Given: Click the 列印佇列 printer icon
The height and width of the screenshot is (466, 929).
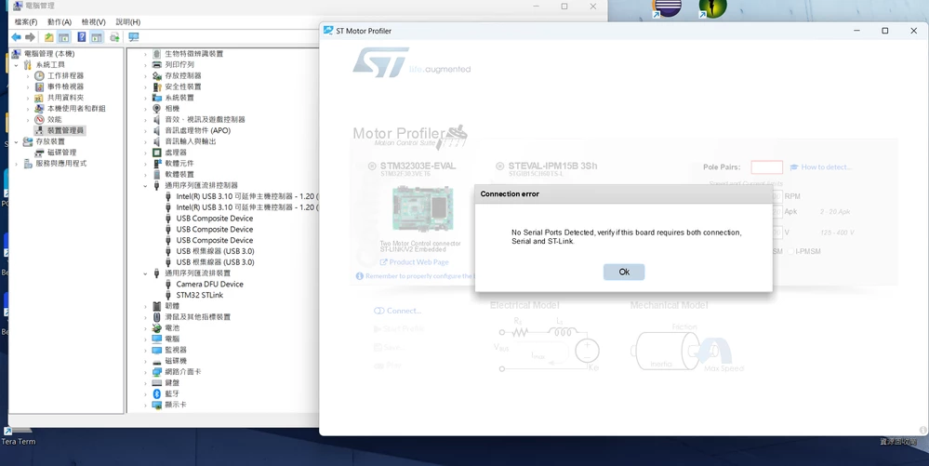Looking at the screenshot, I should tap(157, 64).
